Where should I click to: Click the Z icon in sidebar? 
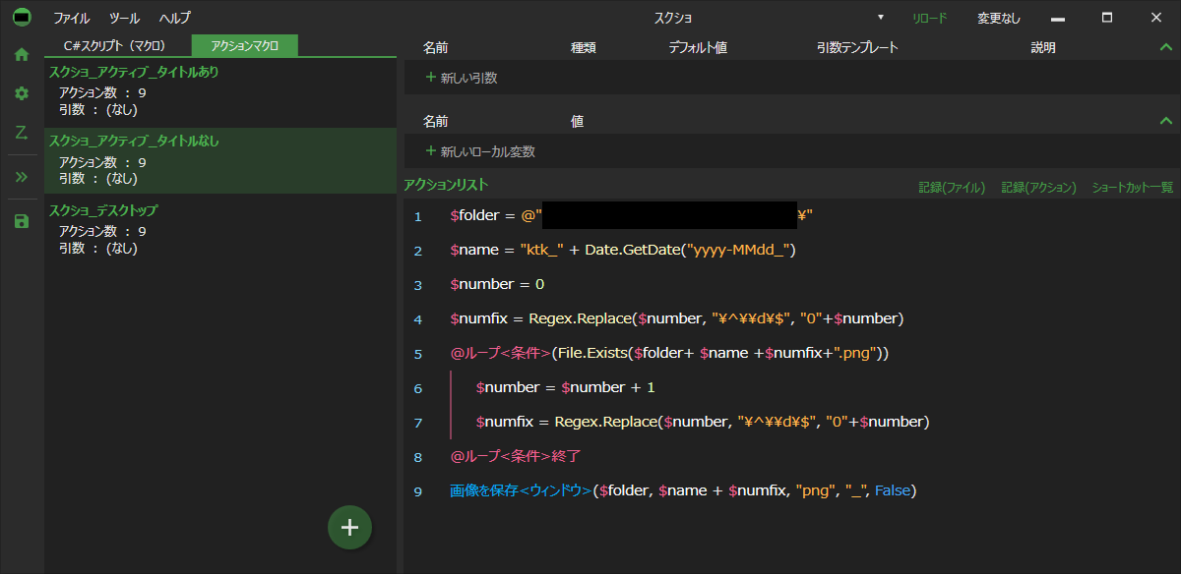point(22,133)
